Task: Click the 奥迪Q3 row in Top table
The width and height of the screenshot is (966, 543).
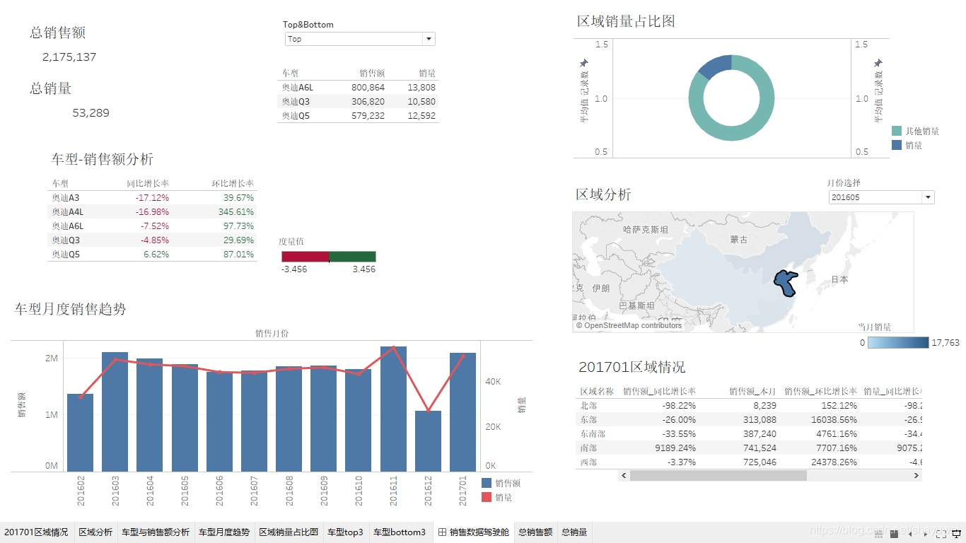Action: [358, 101]
